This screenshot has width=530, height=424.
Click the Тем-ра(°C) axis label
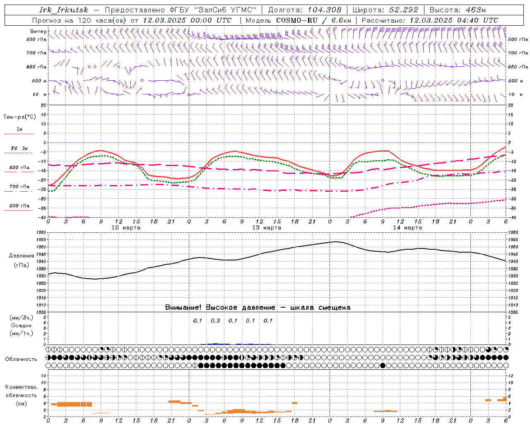pos(19,117)
